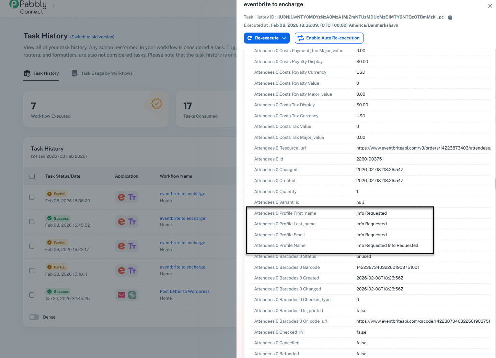Tick the Jan 24 22:45:25 task checkbox
The width and height of the screenshot is (496, 358).
32,295
